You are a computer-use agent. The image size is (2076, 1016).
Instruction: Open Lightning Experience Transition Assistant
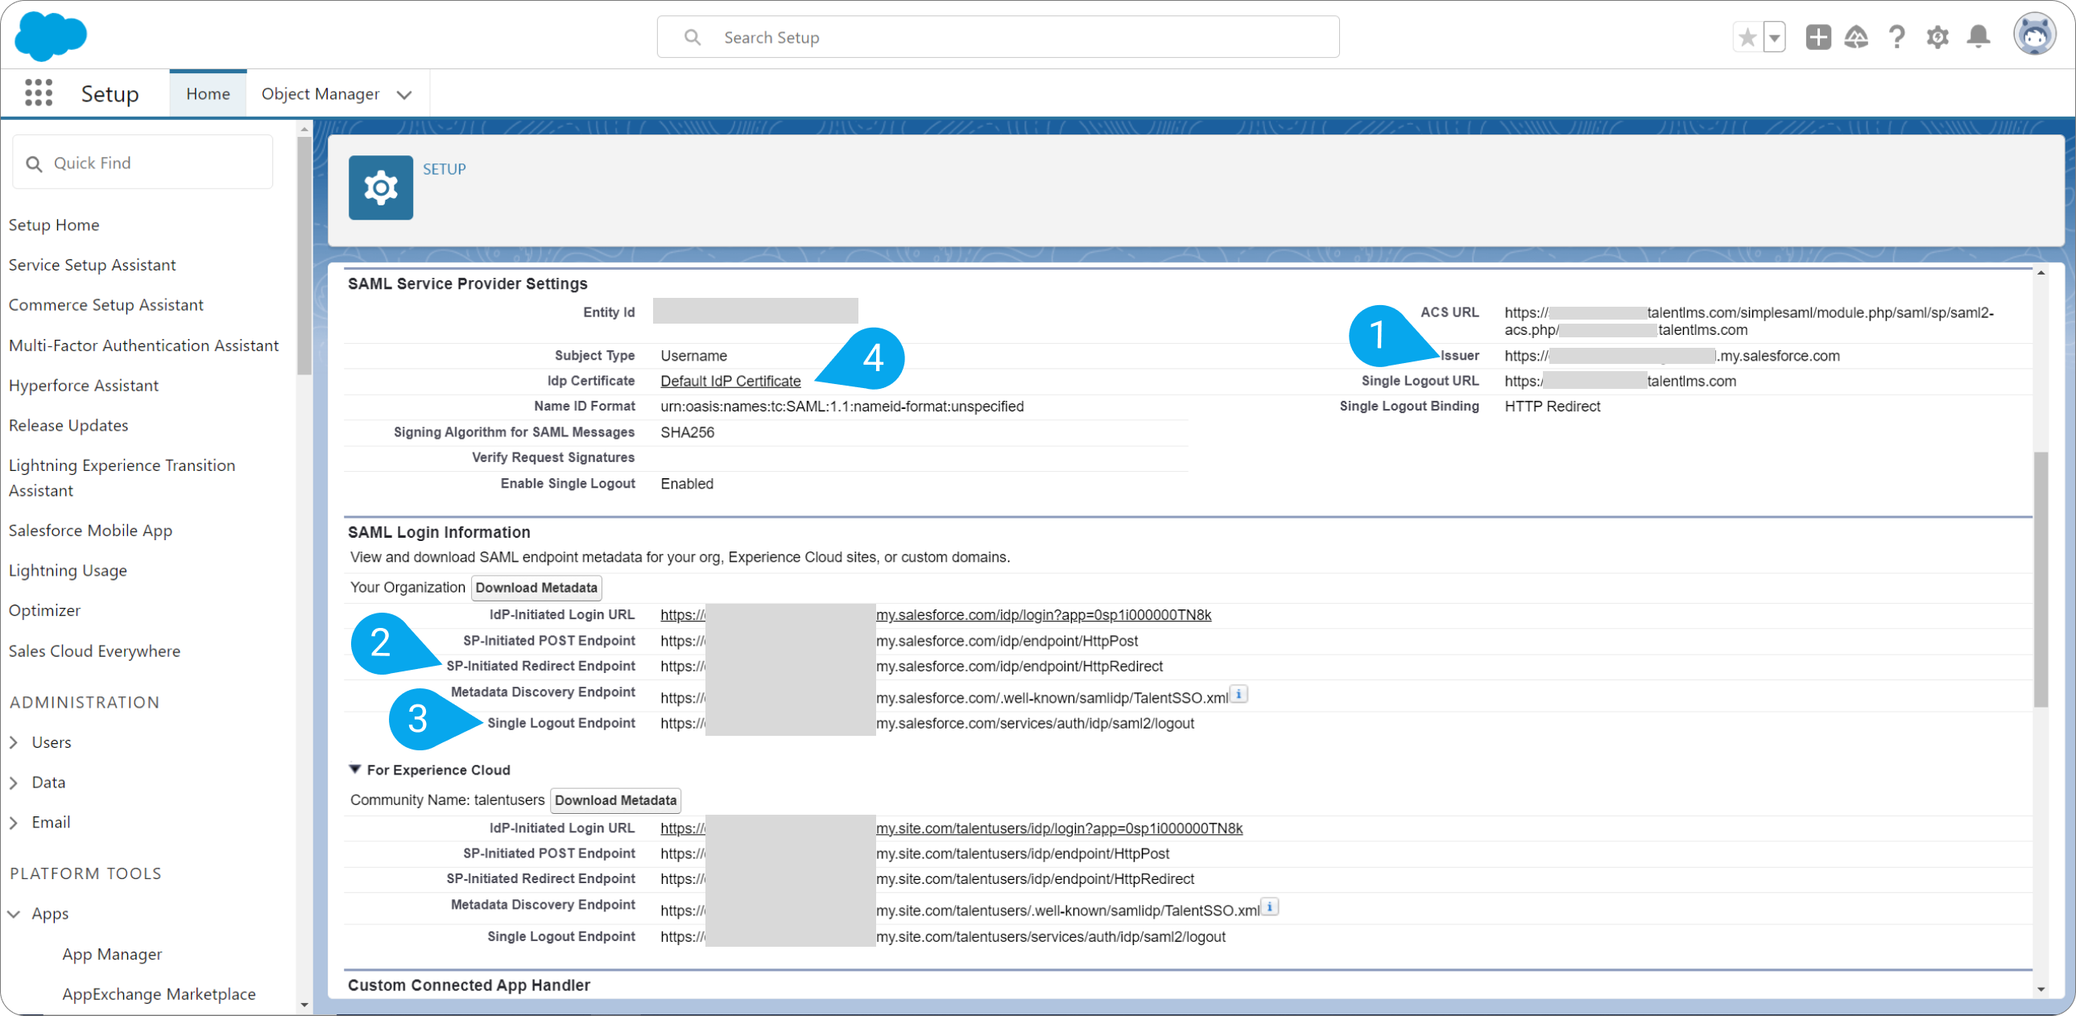pos(122,477)
